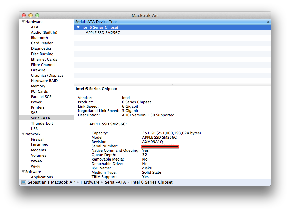Click the yellow minimize window button
Image resolution: width=290 pixels, height=212 pixels.
pos(31,15)
